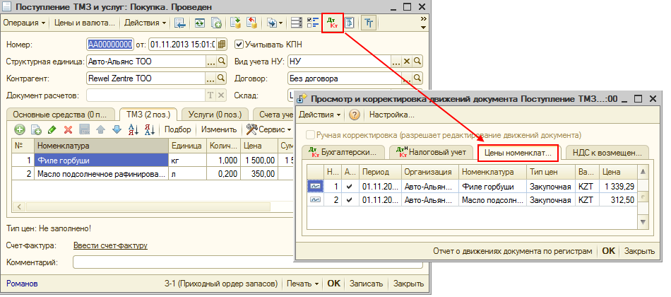Click the help question mark icon

coord(354,115)
